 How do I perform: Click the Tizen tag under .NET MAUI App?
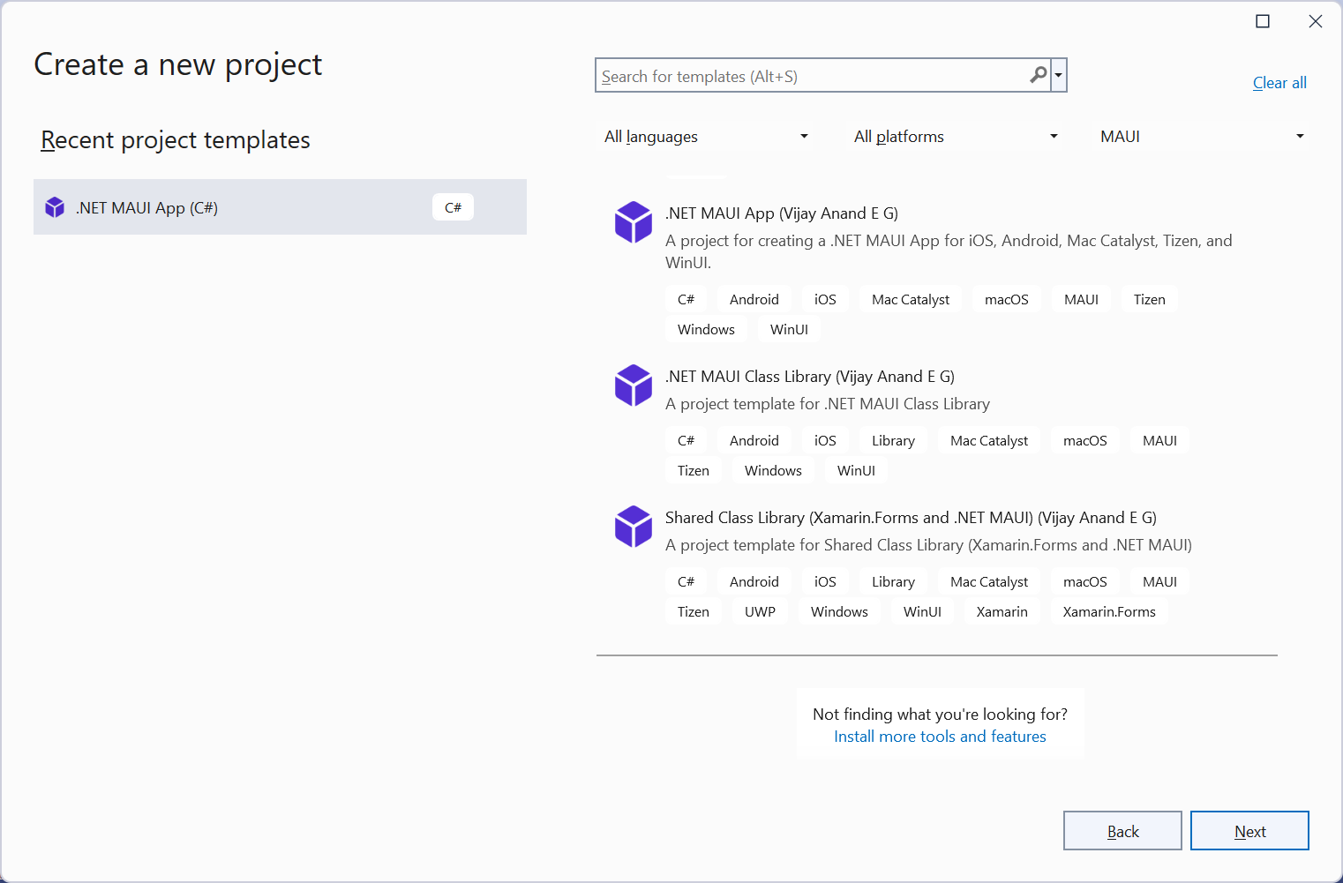point(1150,300)
